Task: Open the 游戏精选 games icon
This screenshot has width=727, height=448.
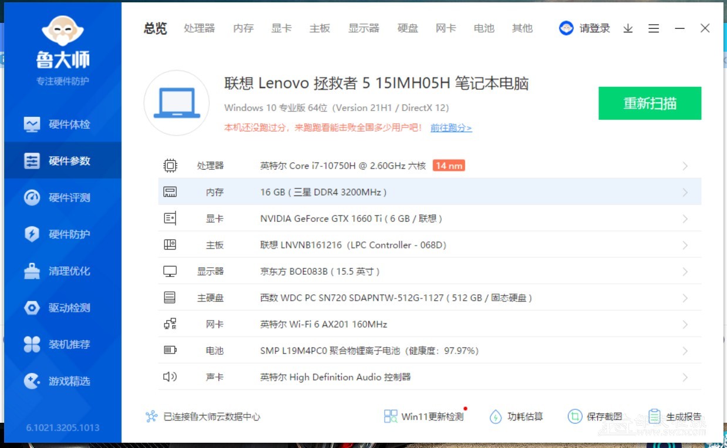Action: [32, 381]
